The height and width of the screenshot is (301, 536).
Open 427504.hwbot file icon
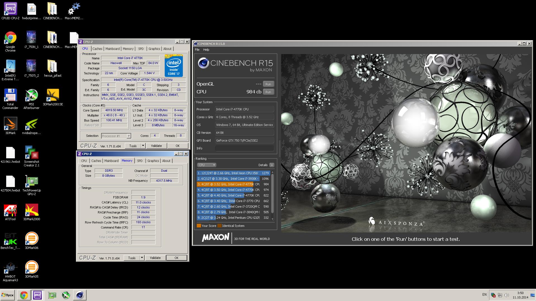(x=10, y=183)
